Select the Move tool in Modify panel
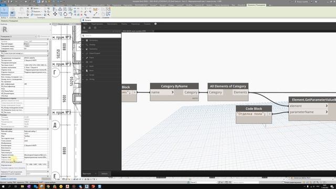Viewport: 336px width, 189px height. [x=55, y=14]
